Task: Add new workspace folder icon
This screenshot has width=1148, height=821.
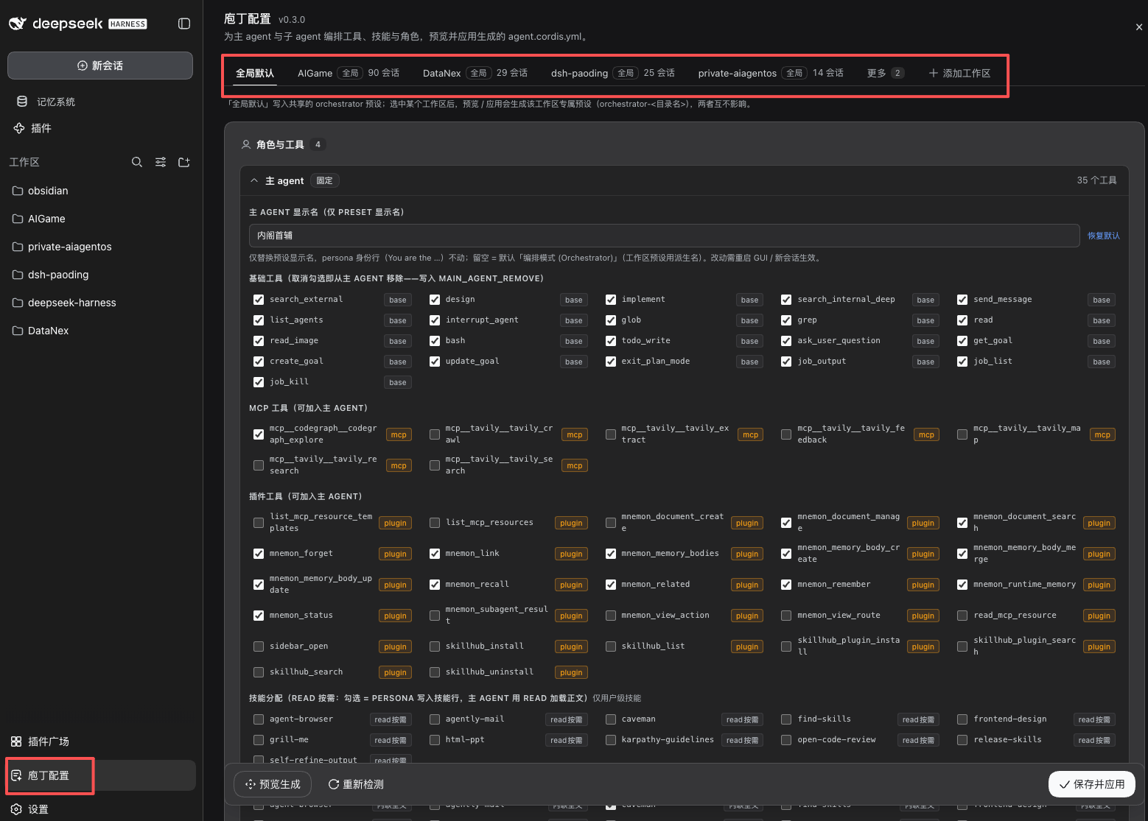Action: [184, 162]
